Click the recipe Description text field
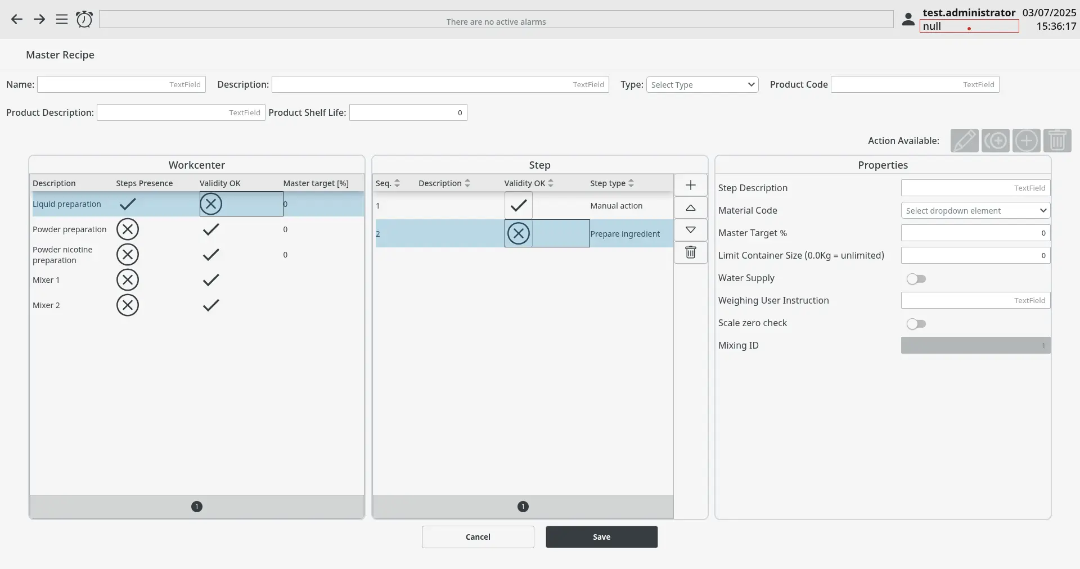 tap(440, 85)
